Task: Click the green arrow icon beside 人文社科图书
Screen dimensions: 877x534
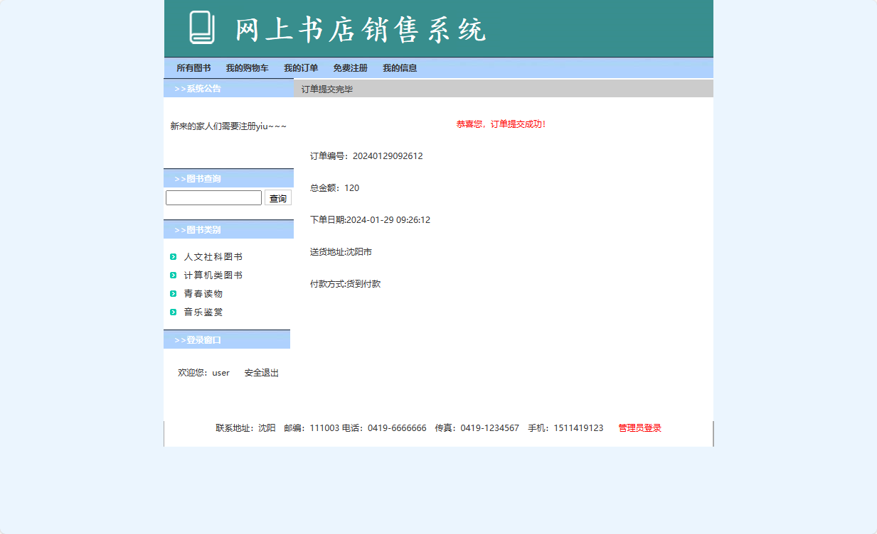Action: tap(174, 256)
